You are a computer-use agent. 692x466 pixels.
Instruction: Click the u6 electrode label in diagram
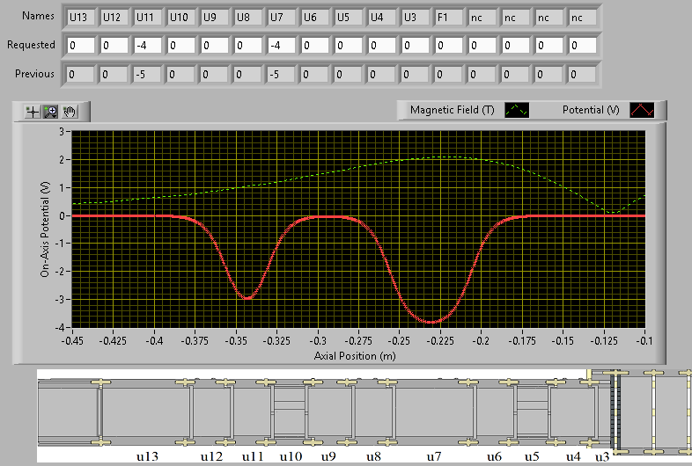click(x=494, y=456)
